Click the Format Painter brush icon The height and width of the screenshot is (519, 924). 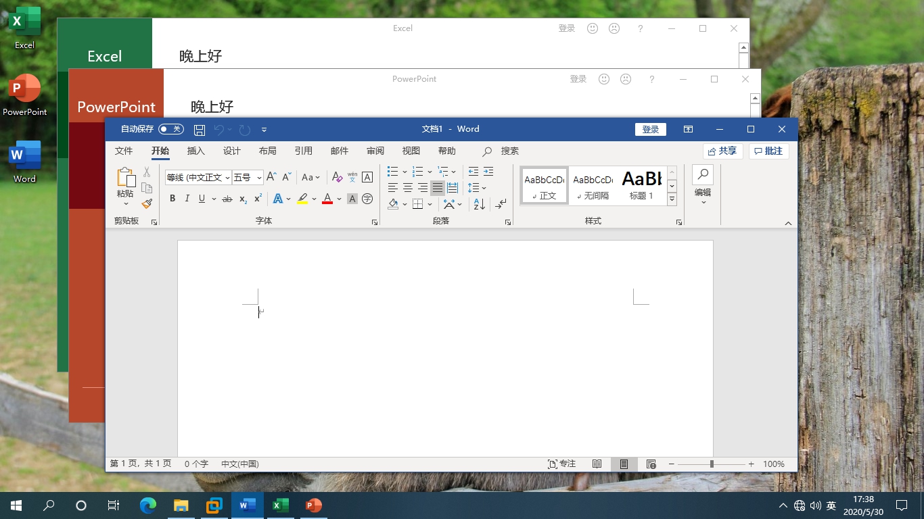(x=147, y=203)
